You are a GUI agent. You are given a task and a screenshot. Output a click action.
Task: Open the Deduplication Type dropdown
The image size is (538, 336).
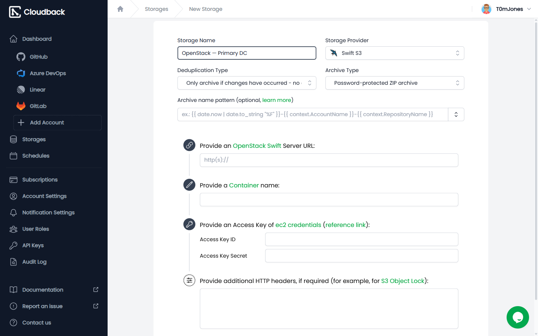[247, 83]
